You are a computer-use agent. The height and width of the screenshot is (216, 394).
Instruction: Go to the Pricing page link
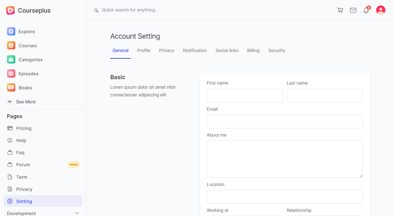[x=24, y=128]
